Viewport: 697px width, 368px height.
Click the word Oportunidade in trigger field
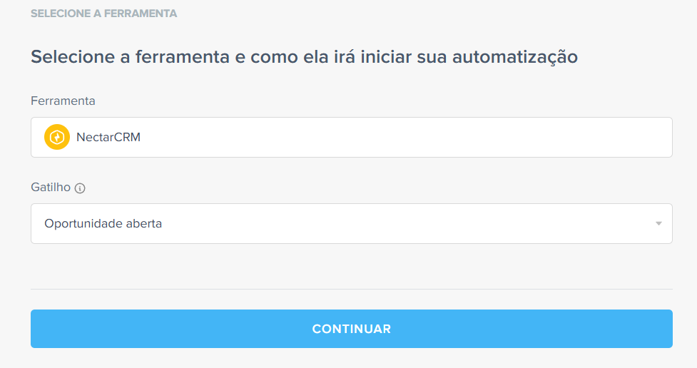tap(83, 223)
